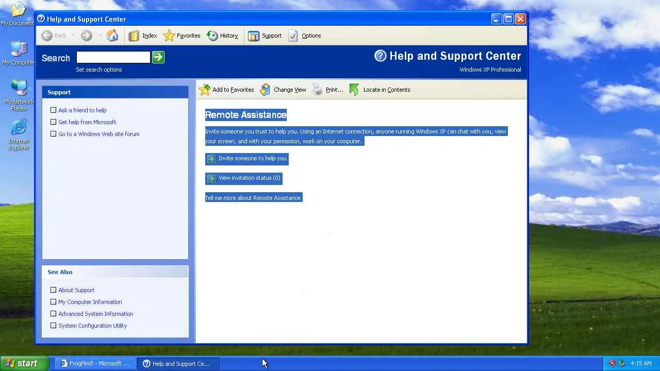The image size is (660, 371).
Task: Click Locate in Contents
Action: (x=379, y=90)
